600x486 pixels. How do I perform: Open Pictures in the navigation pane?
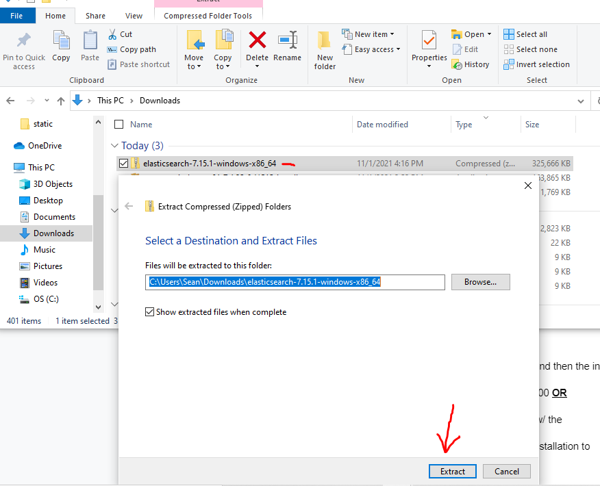(x=40, y=266)
